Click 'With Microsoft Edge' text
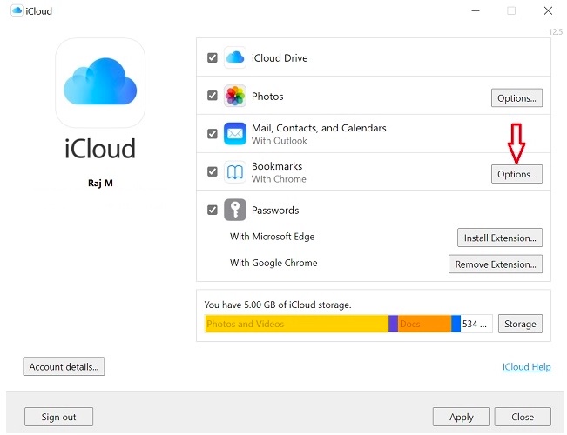Screen dimensions: 567x435 coord(273,237)
